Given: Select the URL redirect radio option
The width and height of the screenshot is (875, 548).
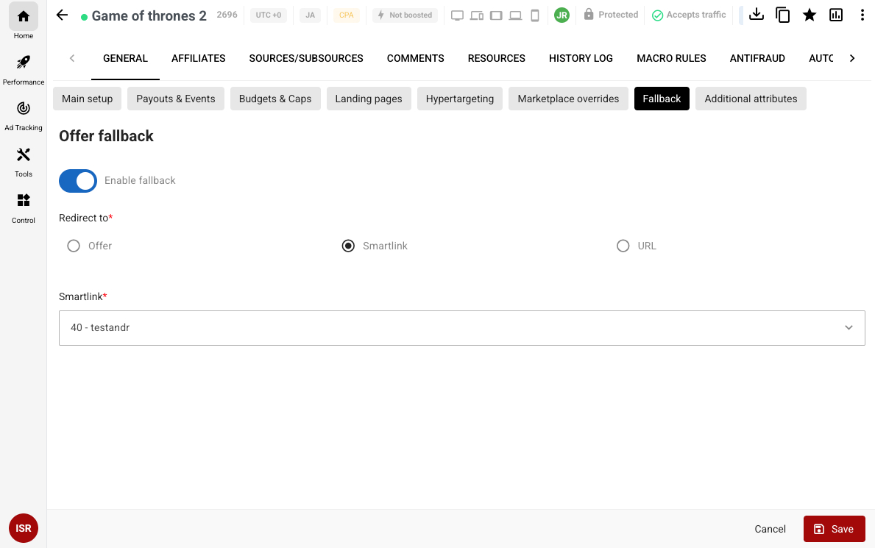Looking at the screenshot, I should point(623,246).
